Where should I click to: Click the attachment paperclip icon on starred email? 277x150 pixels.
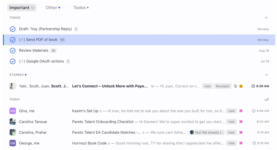click(235, 86)
